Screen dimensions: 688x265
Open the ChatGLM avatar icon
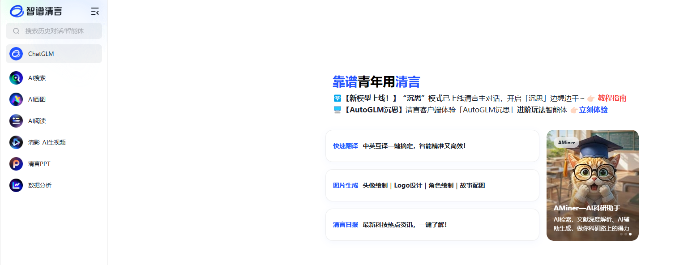coord(16,54)
